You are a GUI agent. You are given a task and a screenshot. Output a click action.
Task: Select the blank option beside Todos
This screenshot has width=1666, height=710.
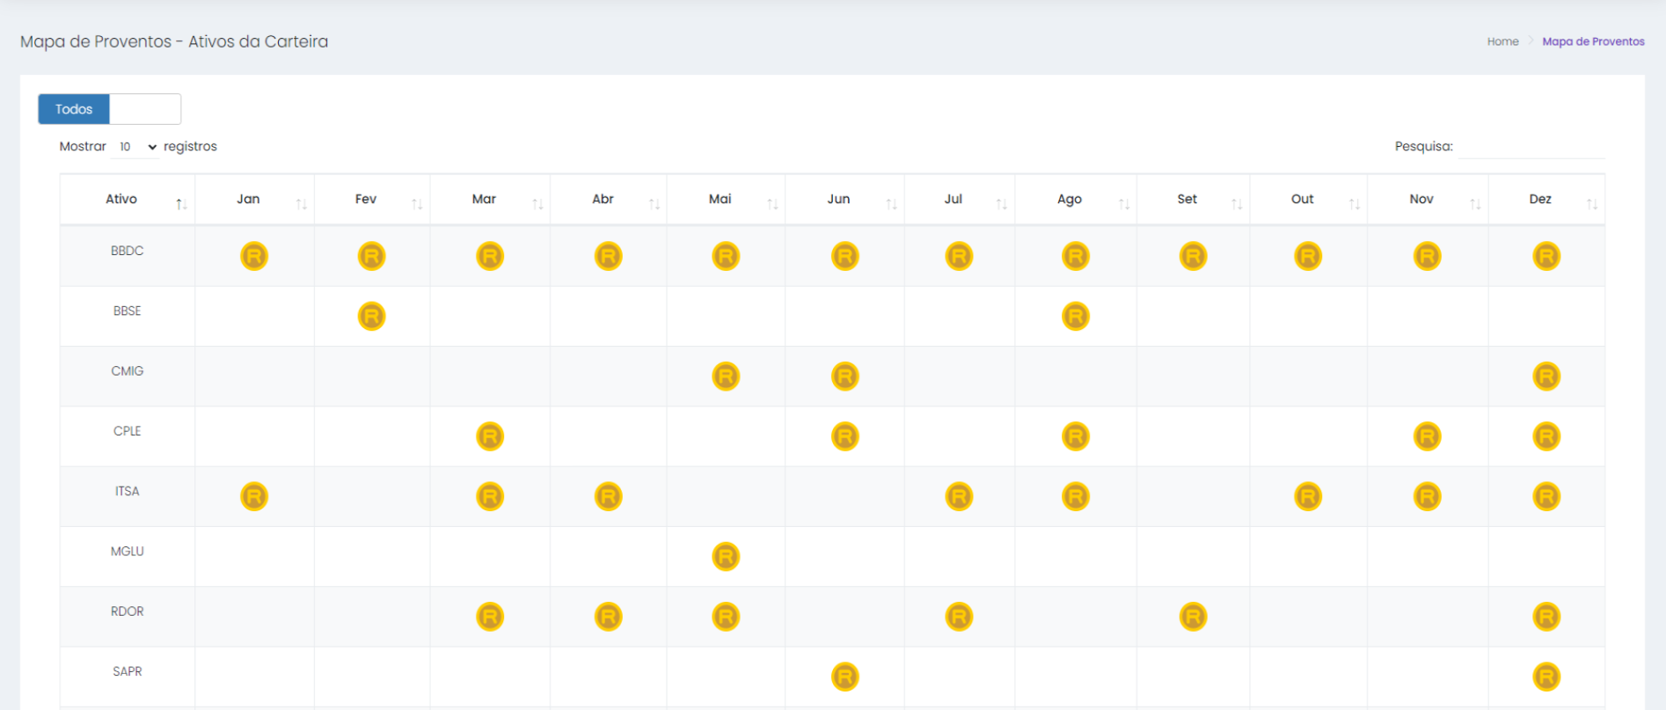coord(145,109)
